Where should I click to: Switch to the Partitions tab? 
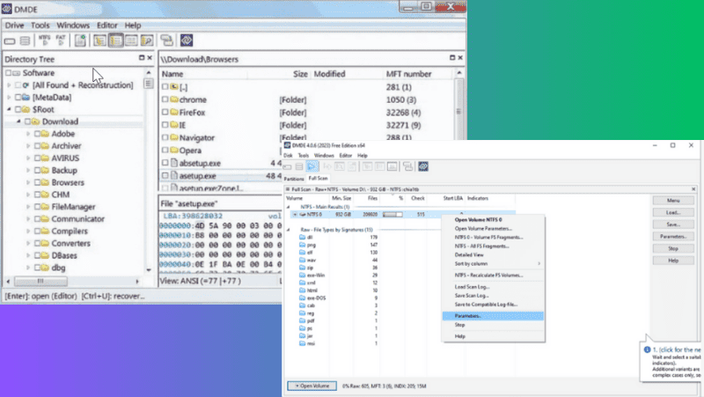point(294,179)
